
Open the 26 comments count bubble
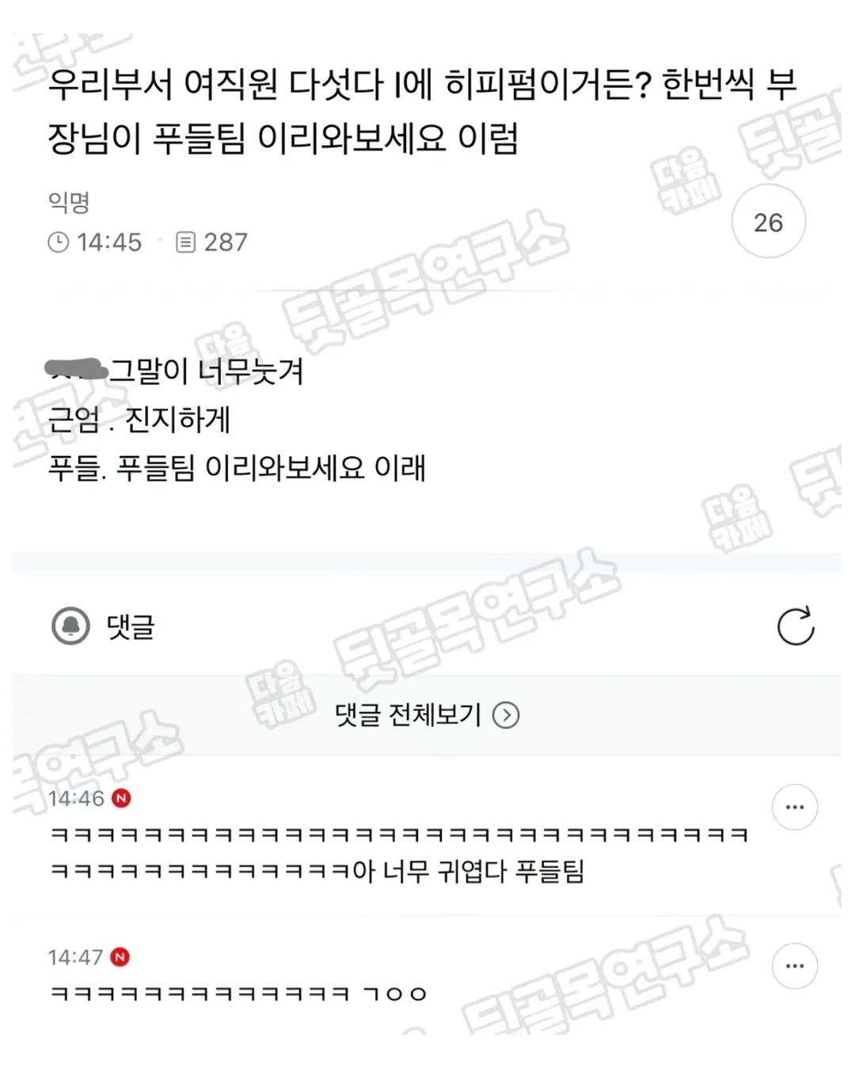pyautogui.click(x=768, y=222)
